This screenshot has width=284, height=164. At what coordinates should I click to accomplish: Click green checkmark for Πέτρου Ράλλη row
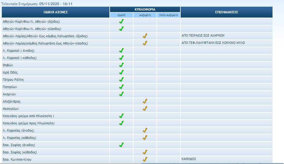121,80
